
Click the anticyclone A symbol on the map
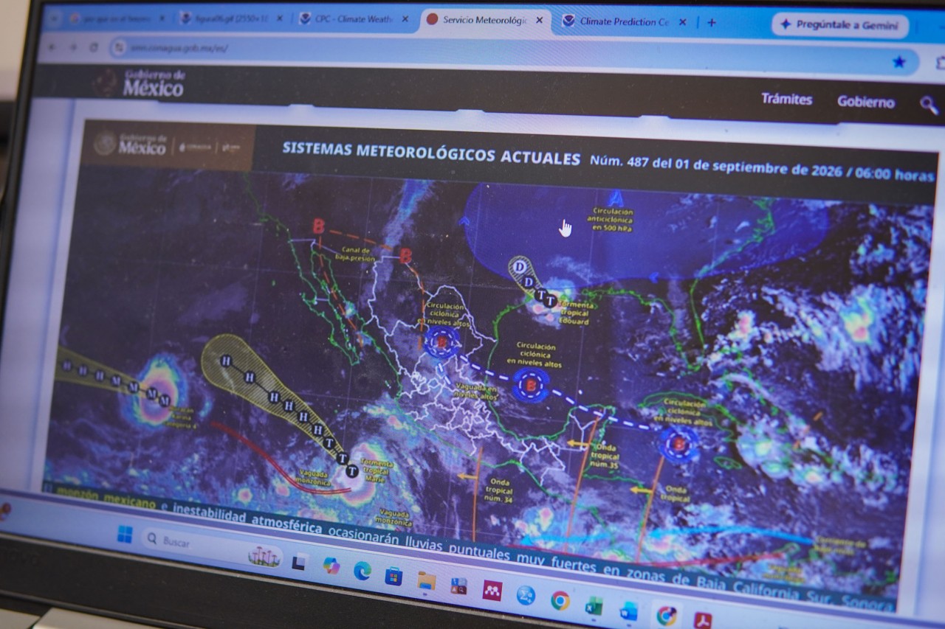[x=616, y=198]
